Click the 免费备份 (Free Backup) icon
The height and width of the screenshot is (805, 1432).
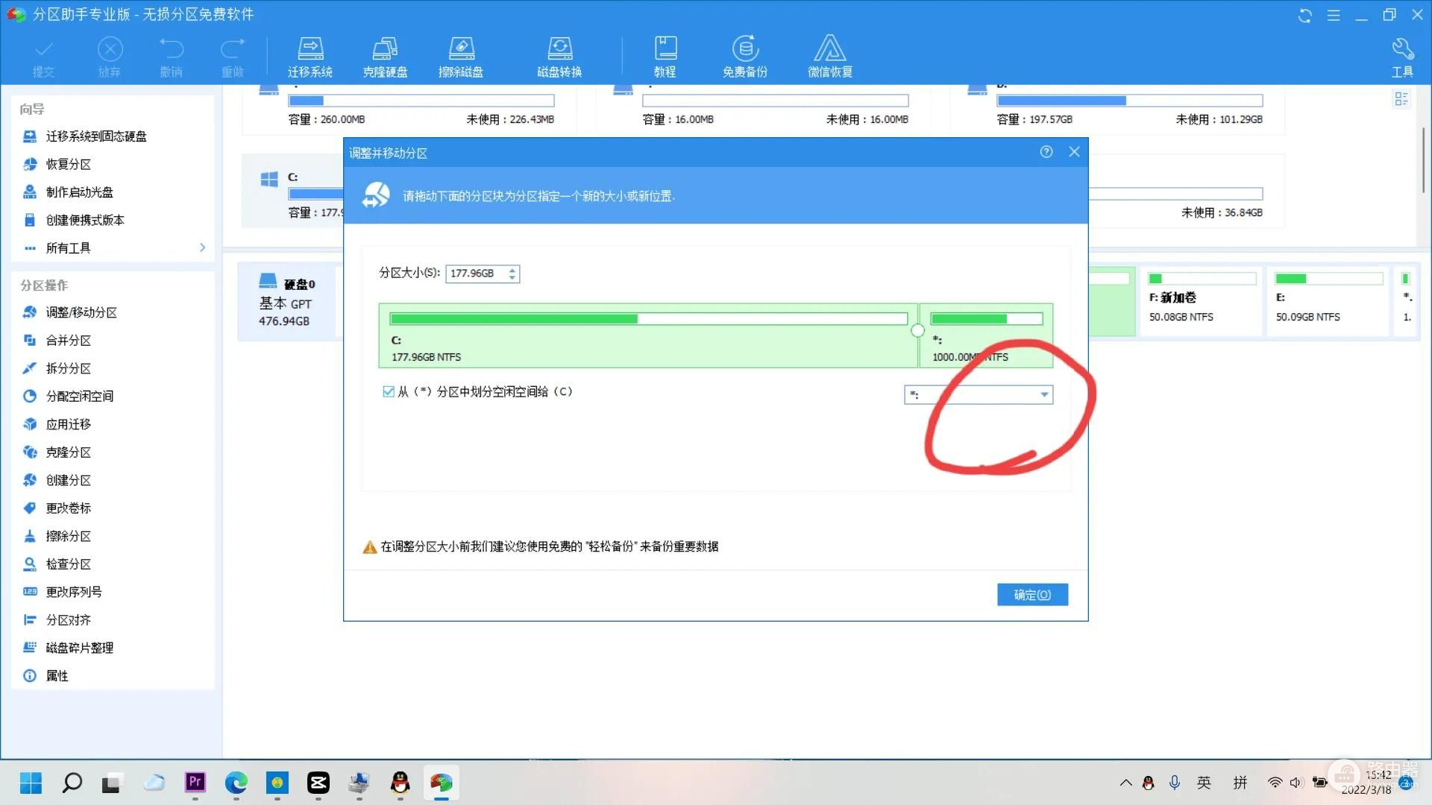pos(744,56)
